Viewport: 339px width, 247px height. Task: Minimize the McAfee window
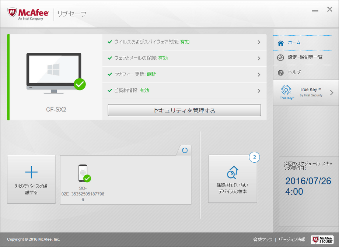(x=315, y=11)
